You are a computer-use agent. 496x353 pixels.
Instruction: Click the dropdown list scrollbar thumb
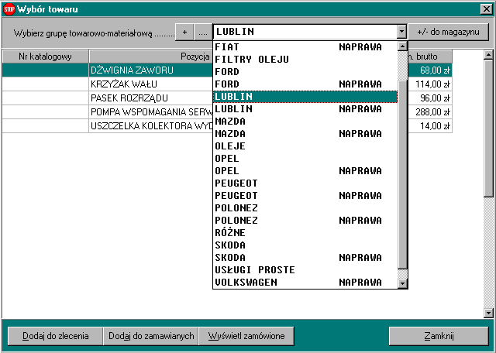pos(402,174)
